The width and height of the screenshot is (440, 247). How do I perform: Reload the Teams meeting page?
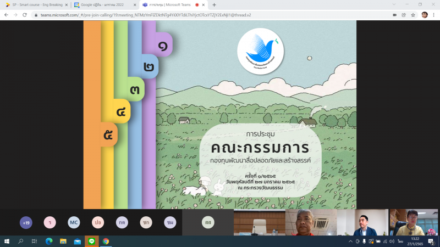pyautogui.click(x=25, y=15)
